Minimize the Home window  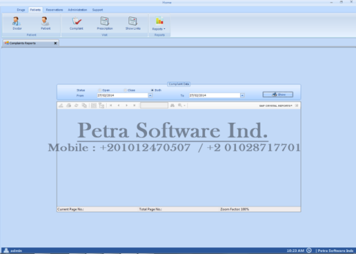332,2
